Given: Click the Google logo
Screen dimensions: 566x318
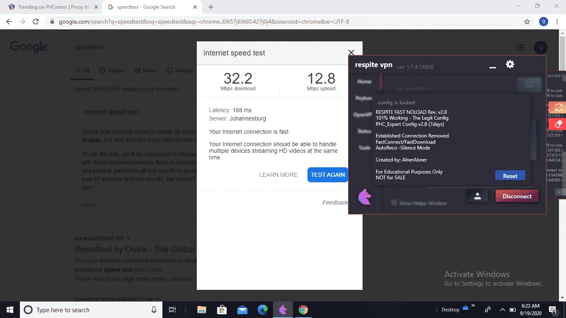Looking at the screenshot, I should (29, 47).
